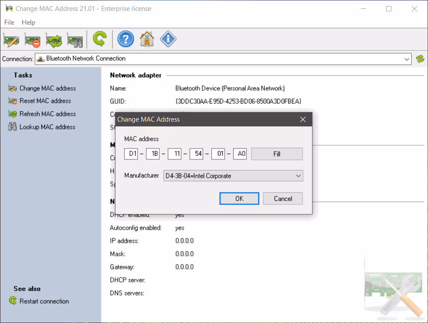
Task: Click the DHCP server label
Action: click(x=127, y=280)
